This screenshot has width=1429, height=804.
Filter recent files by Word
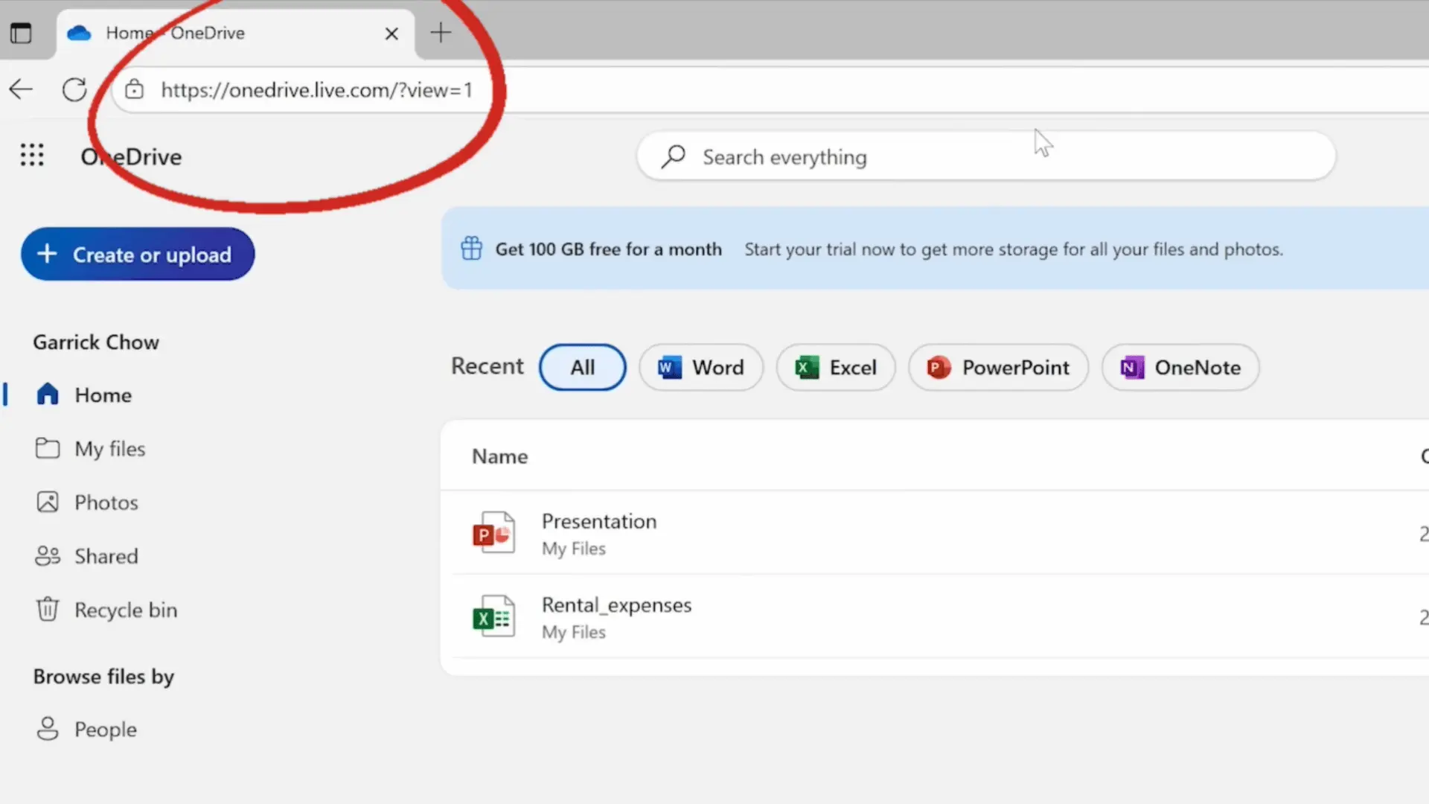point(700,367)
